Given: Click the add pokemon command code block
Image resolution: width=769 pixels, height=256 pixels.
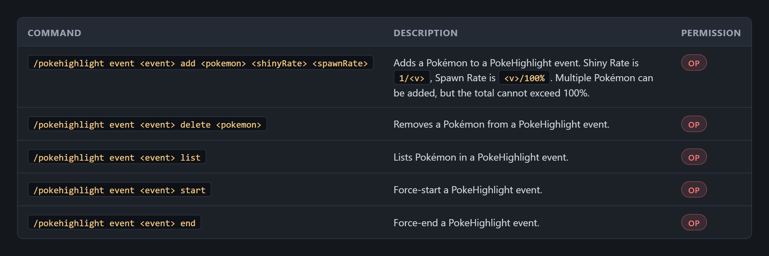Looking at the screenshot, I should (200, 63).
